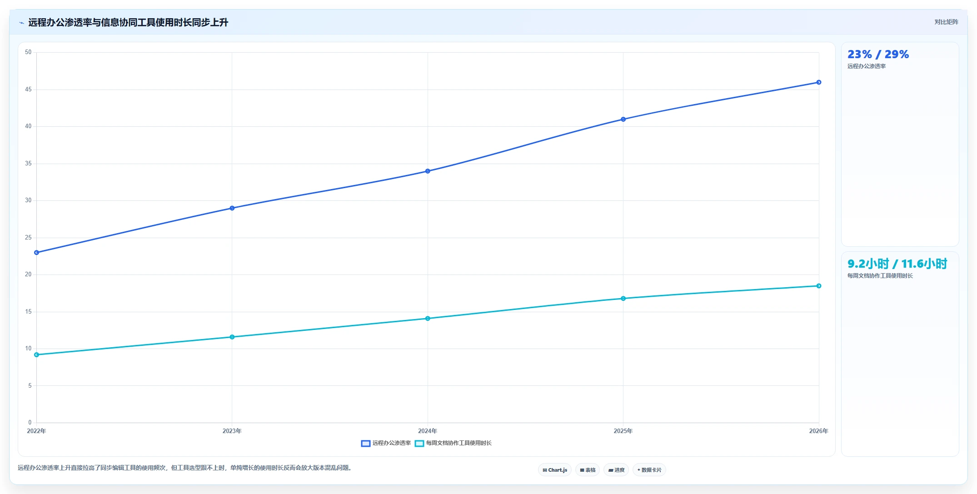
Task: Click the 2023年 point on the cyan line
Action: [x=232, y=337]
